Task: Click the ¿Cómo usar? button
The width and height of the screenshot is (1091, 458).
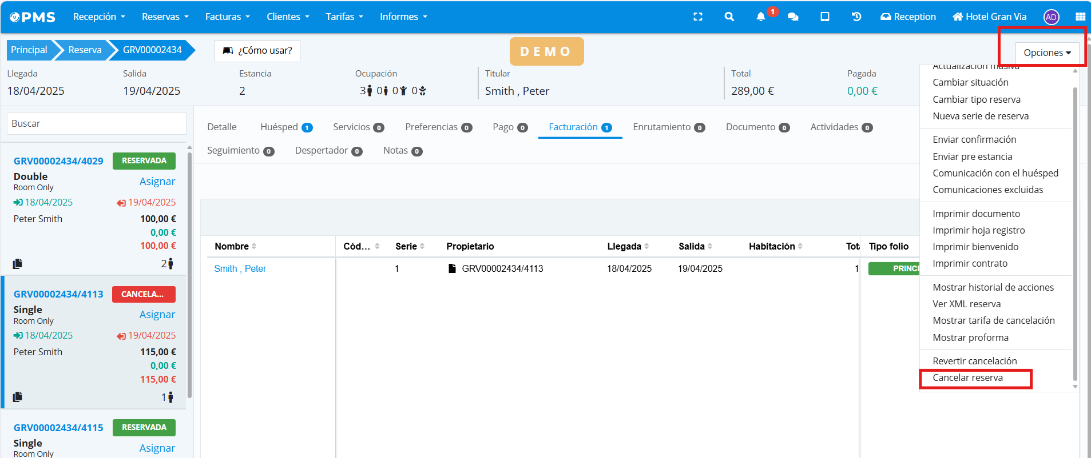Action: tap(257, 50)
